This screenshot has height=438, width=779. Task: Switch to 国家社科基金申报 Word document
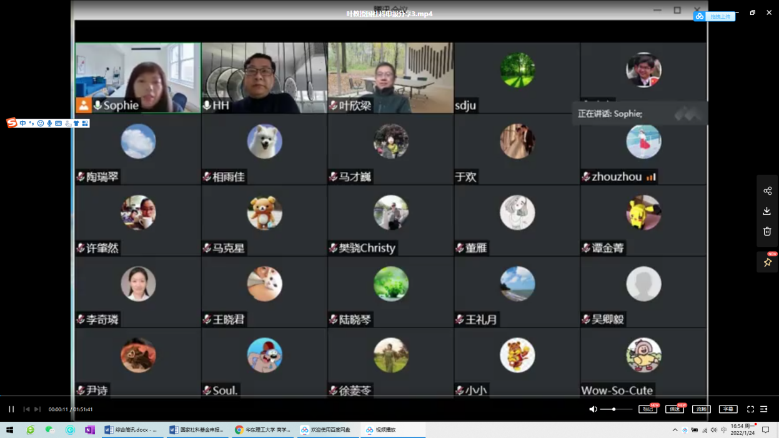(x=197, y=430)
